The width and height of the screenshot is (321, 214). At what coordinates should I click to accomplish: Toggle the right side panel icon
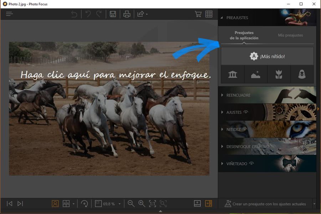[x=209, y=204]
